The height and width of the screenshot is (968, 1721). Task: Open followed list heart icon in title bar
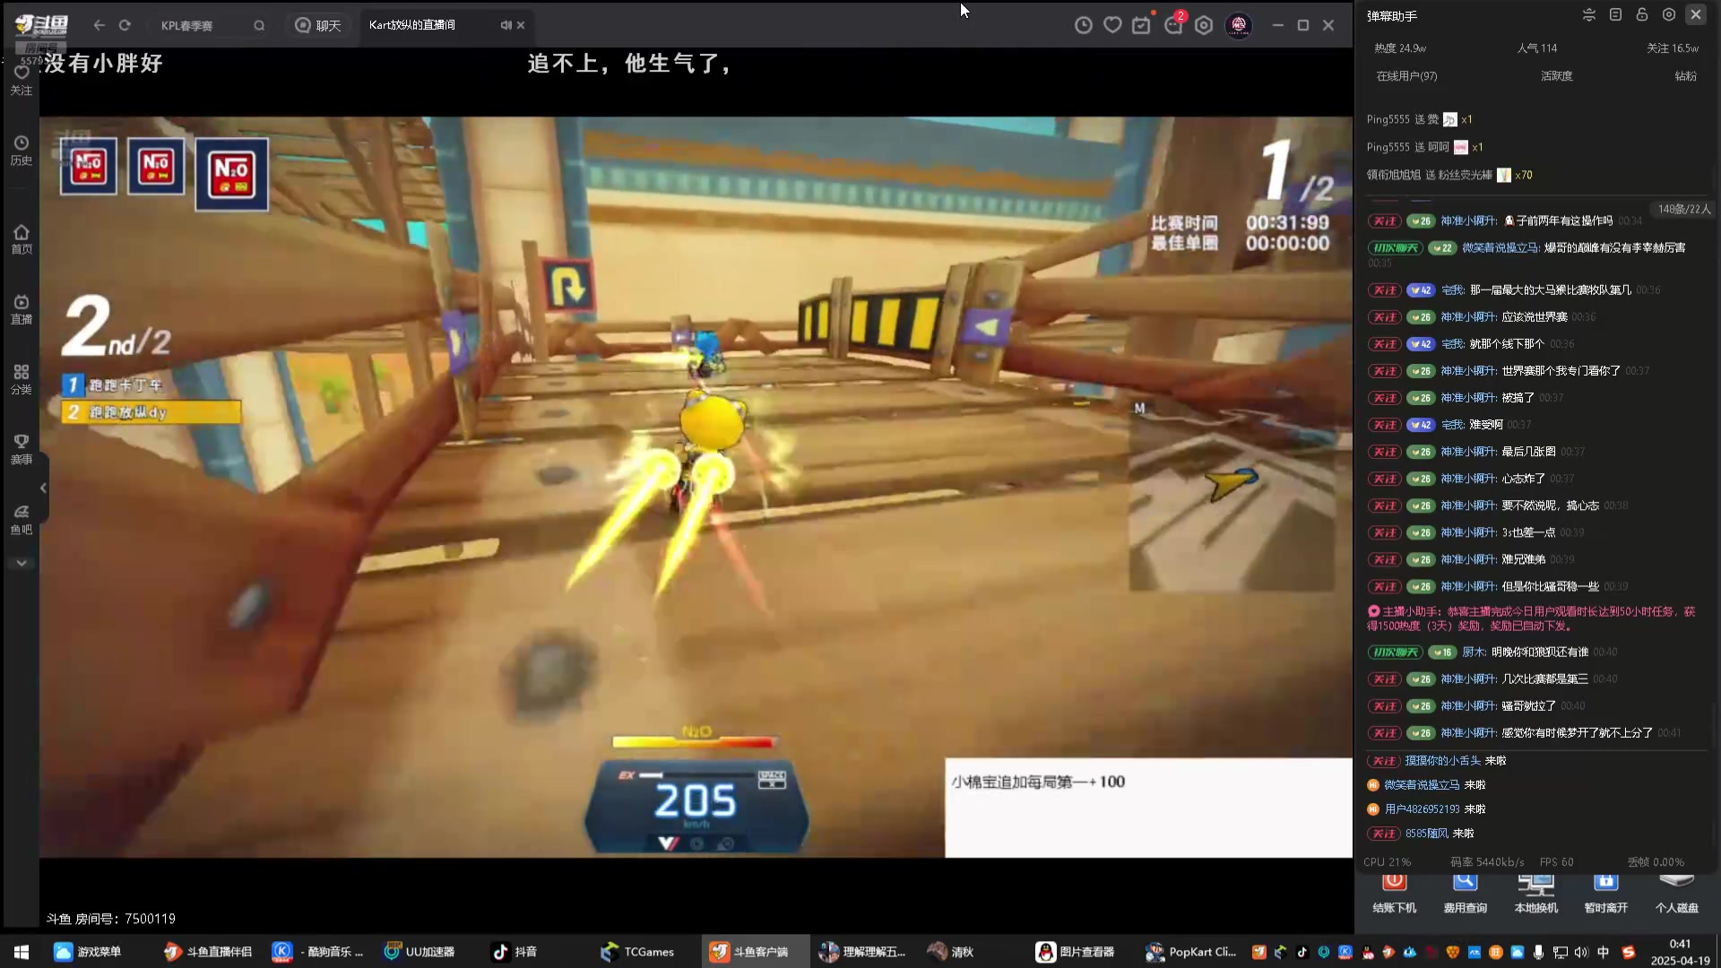point(1112,25)
